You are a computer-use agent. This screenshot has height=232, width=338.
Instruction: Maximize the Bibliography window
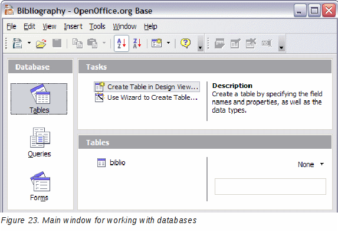point(314,11)
